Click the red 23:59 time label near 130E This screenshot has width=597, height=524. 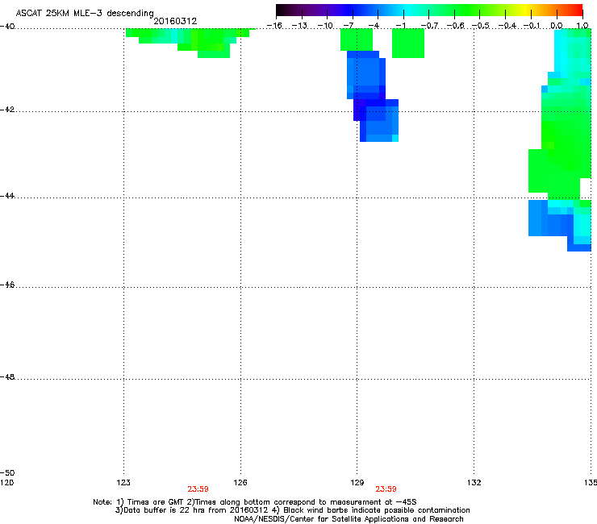click(386, 489)
